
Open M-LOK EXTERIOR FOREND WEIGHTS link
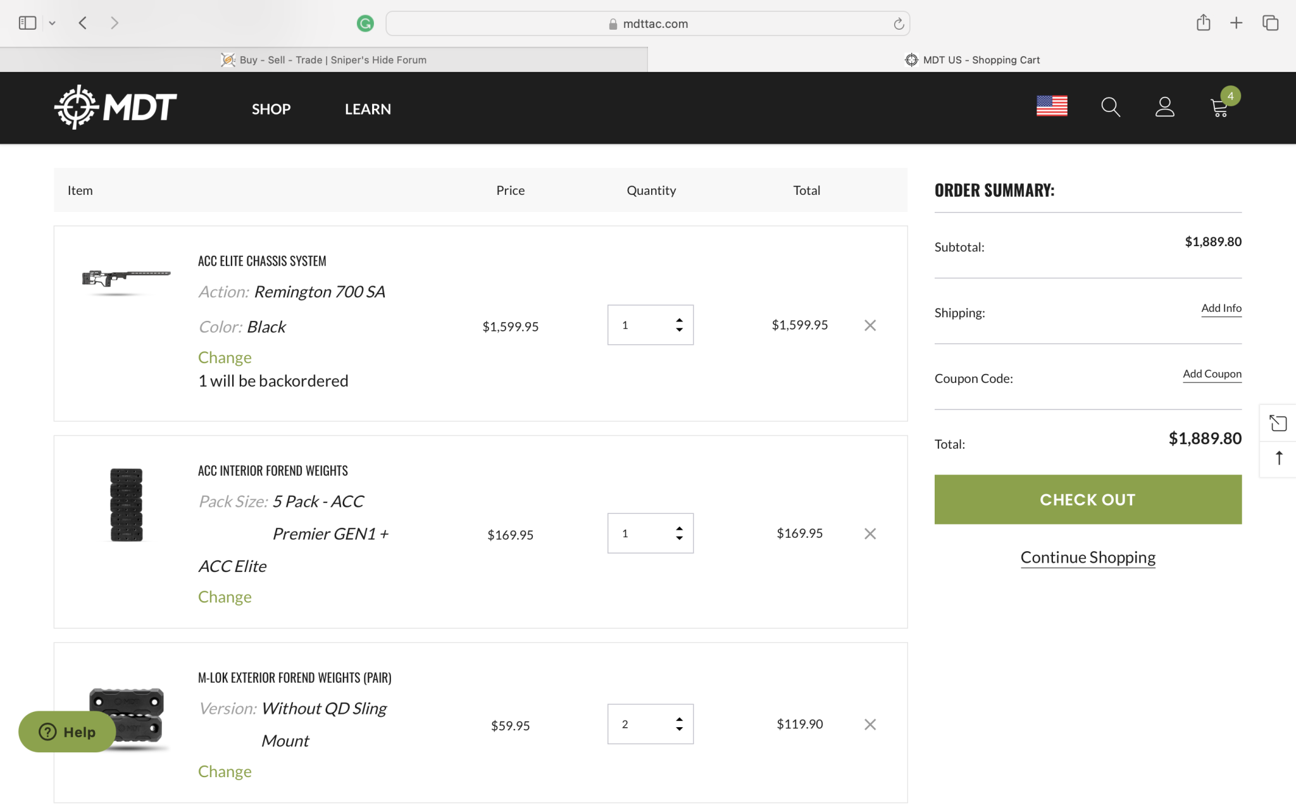coord(295,677)
